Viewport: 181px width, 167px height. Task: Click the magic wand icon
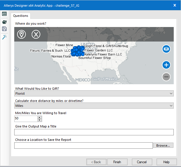(4, 37)
